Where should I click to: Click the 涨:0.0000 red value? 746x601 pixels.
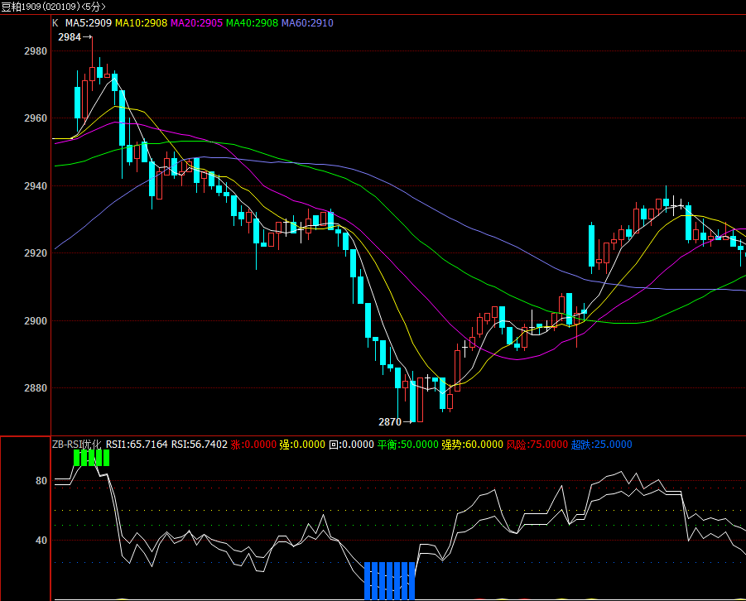point(253,444)
